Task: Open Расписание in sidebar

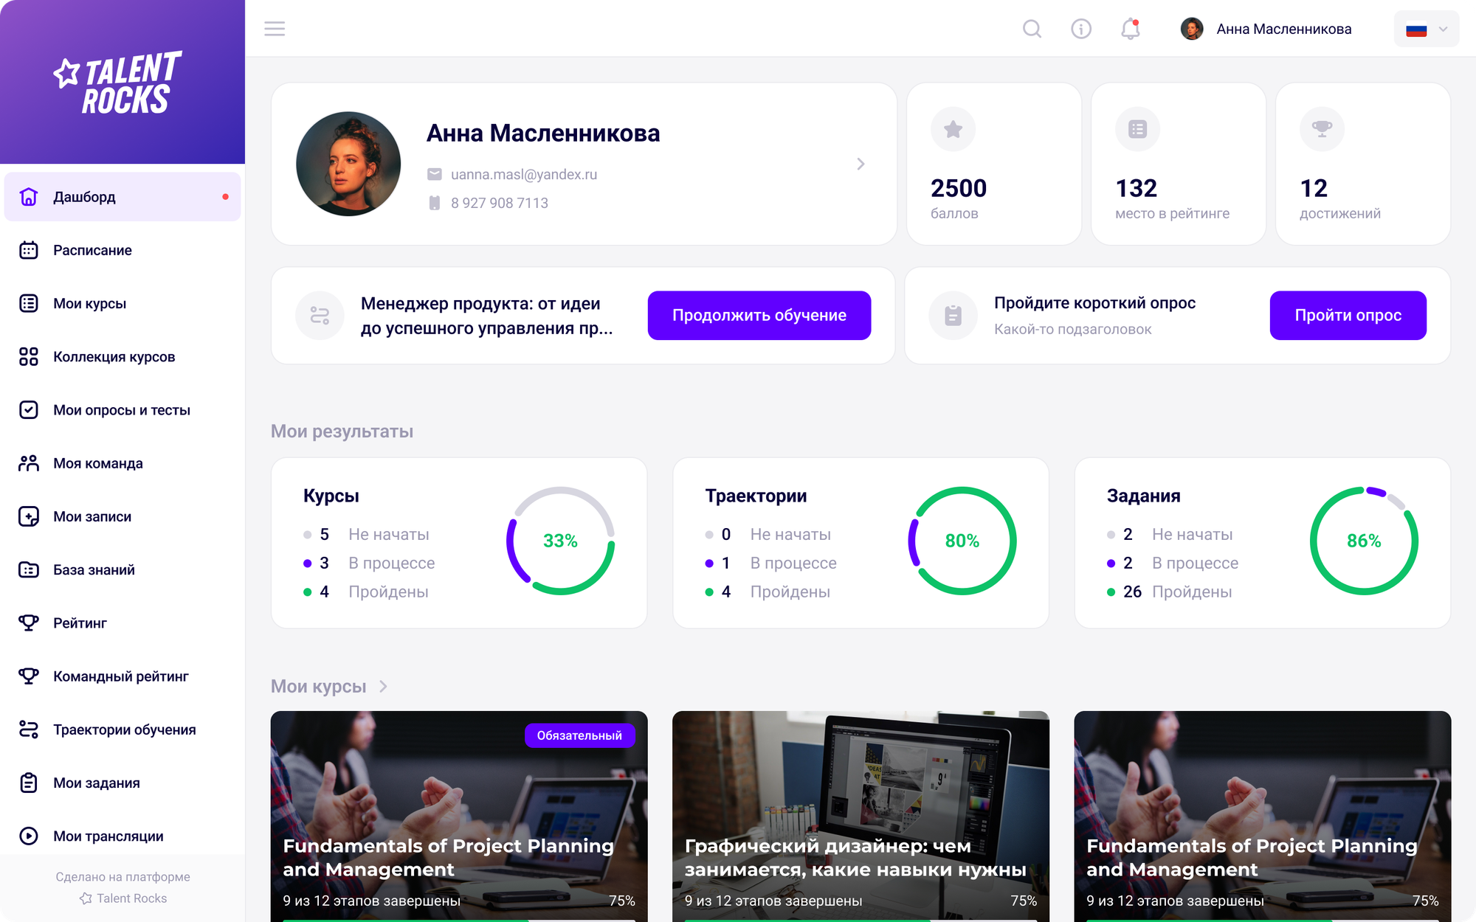Action: [92, 250]
